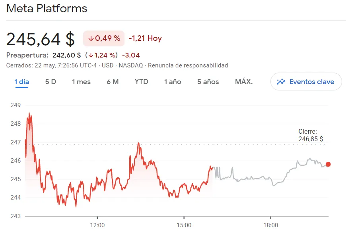Viewport: 346px width, 238px height.
Task: Show the YTD chart range
Action: [x=141, y=82]
